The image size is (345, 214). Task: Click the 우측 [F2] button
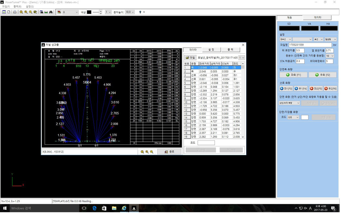pos(323,75)
